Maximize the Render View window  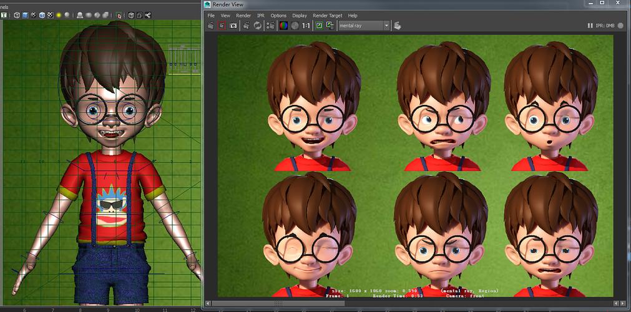coord(602,3)
